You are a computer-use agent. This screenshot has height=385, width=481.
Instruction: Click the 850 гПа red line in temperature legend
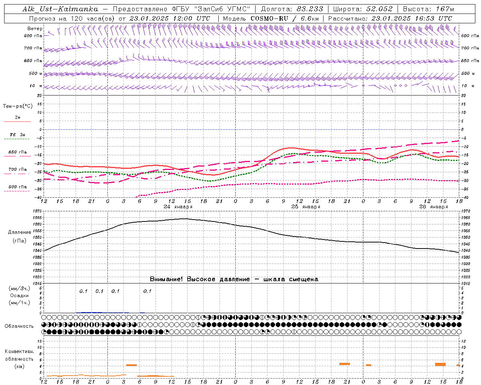point(17,156)
